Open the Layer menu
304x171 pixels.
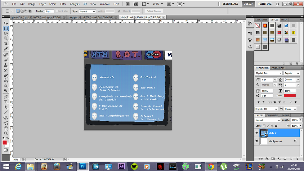pyautogui.click(x=42, y=4)
